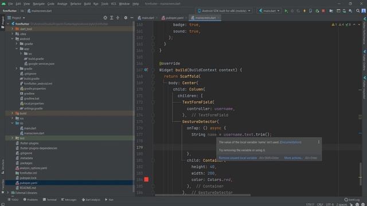Expand the test folder
The image size is (367, 206).
point(13,138)
